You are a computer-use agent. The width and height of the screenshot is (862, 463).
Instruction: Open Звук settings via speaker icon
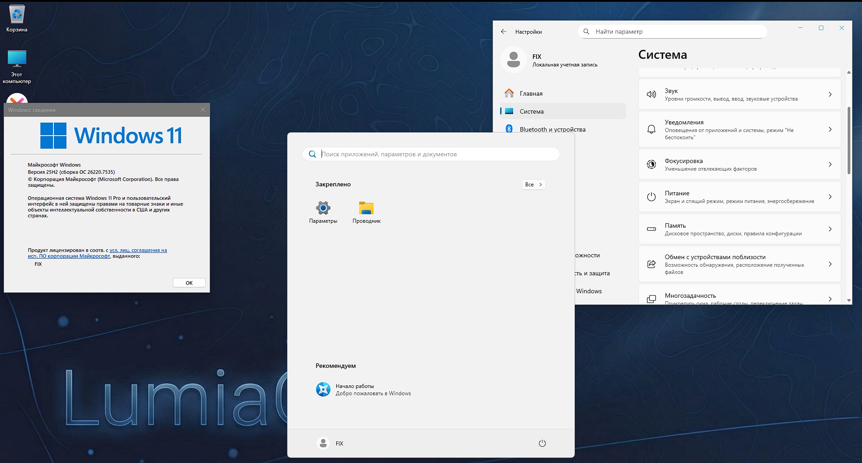(x=651, y=94)
